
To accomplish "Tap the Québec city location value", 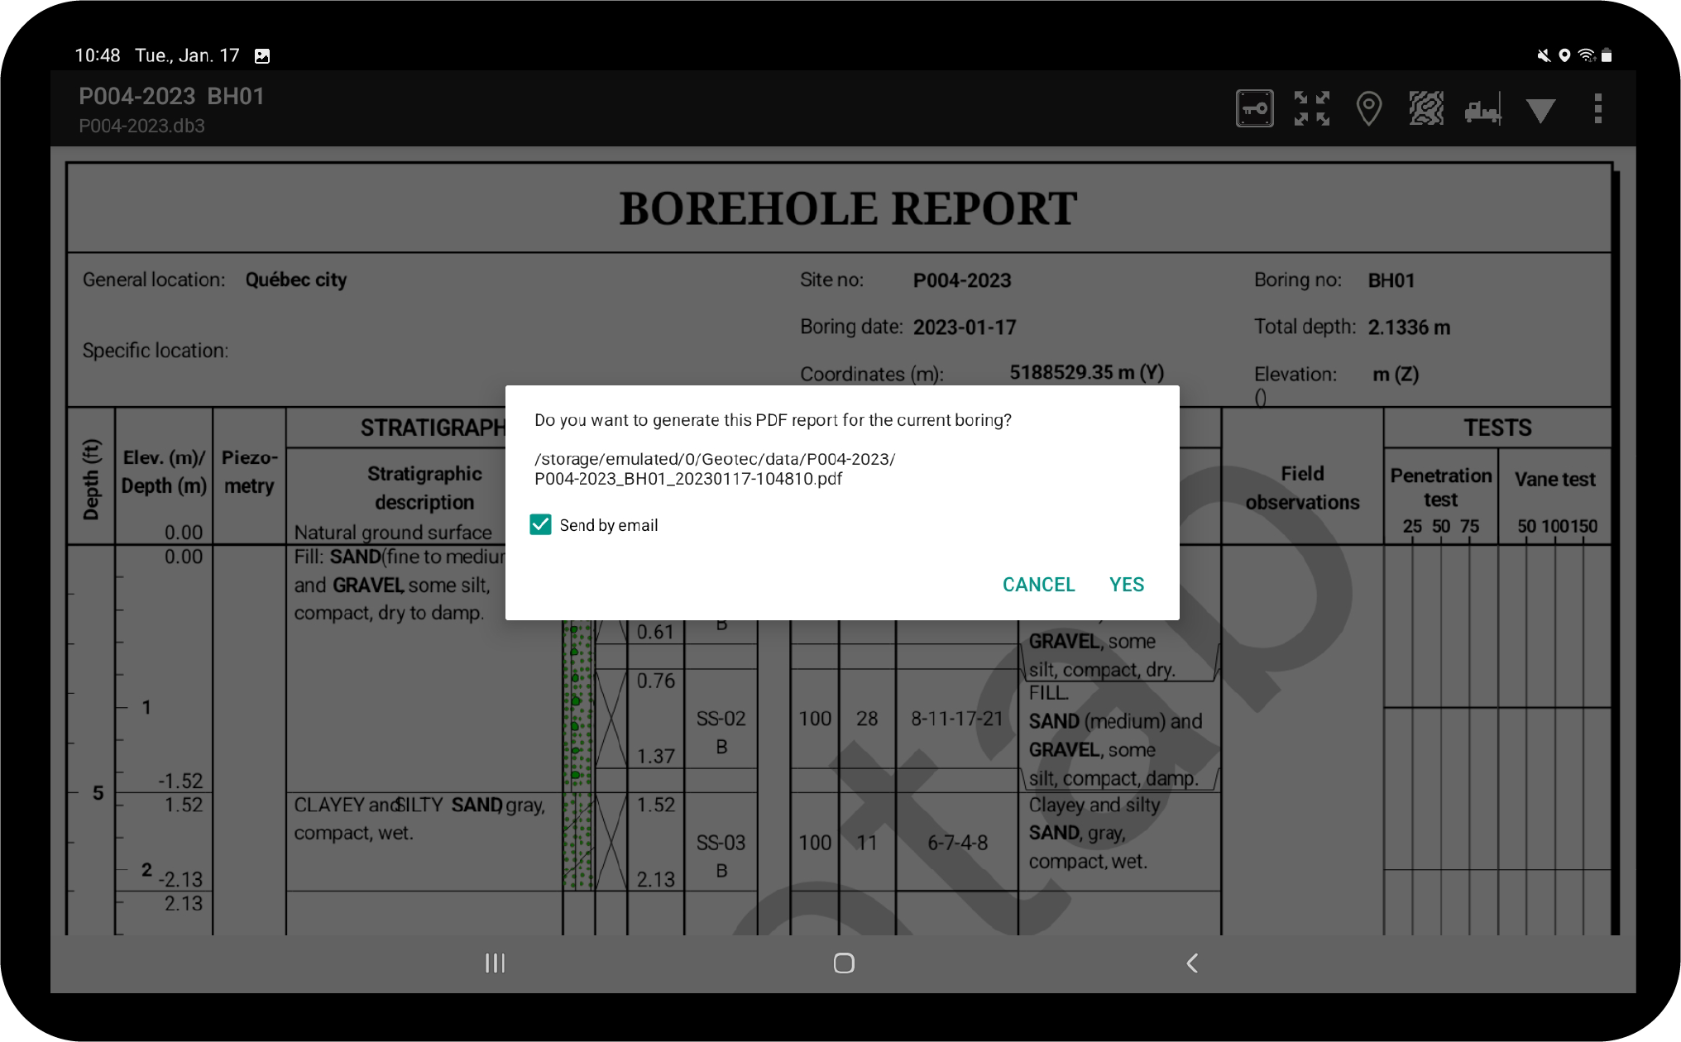I will (296, 280).
